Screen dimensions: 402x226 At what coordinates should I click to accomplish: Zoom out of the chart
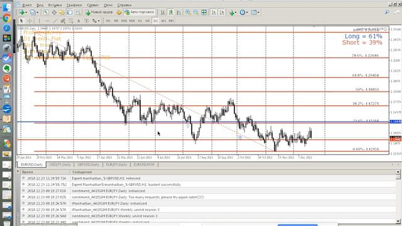point(196,13)
